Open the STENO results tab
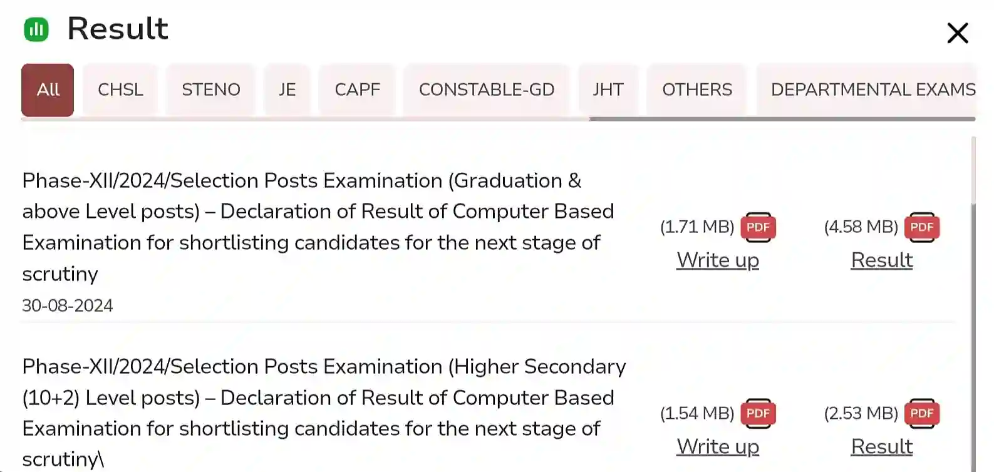Screen dimensions: 994x472 (210, 90)
